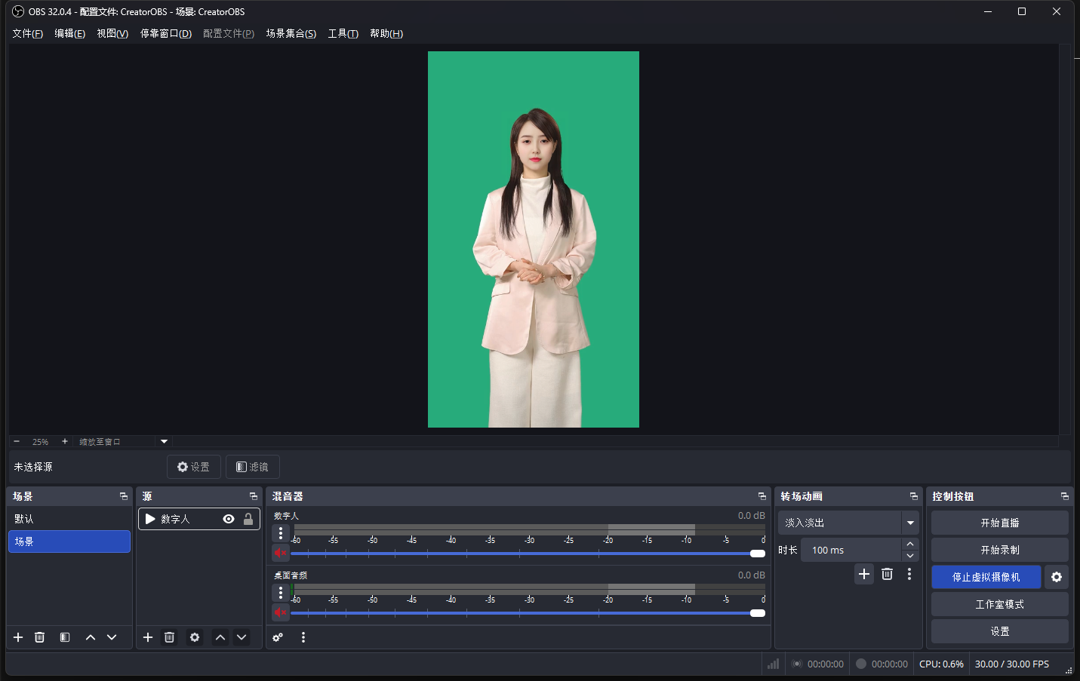
Task: Open the 淡入淡出 transition dropdown
Action: pos(910,523)
